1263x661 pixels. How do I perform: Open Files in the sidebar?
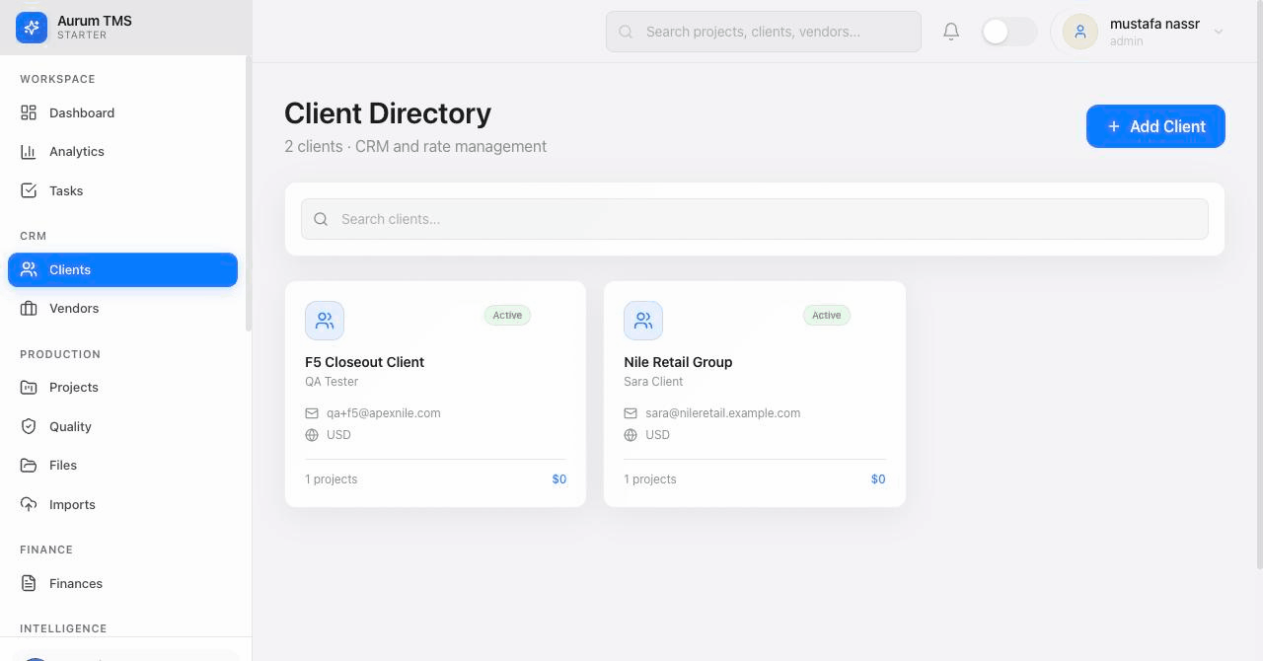(x=122, y=465)
